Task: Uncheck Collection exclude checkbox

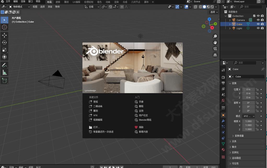Action: point(254,16)
